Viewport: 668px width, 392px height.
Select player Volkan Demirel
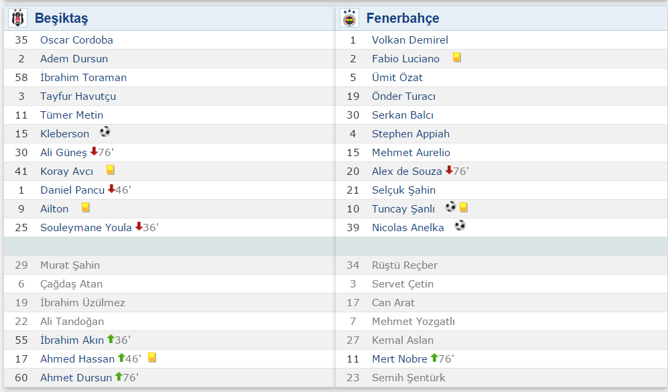pos(410,40)
